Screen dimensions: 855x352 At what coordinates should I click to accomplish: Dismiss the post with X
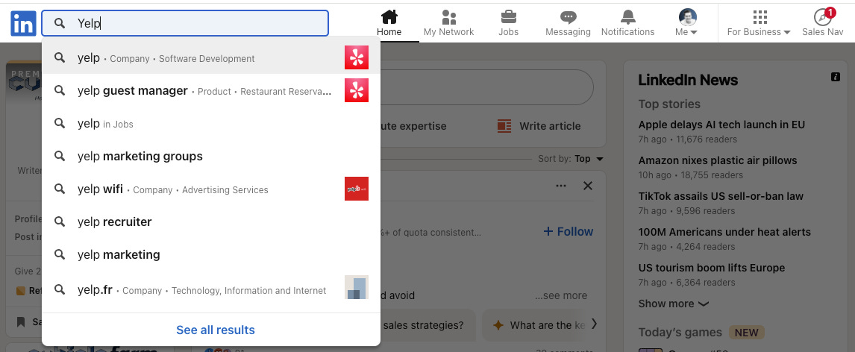[x=588, y=186]
